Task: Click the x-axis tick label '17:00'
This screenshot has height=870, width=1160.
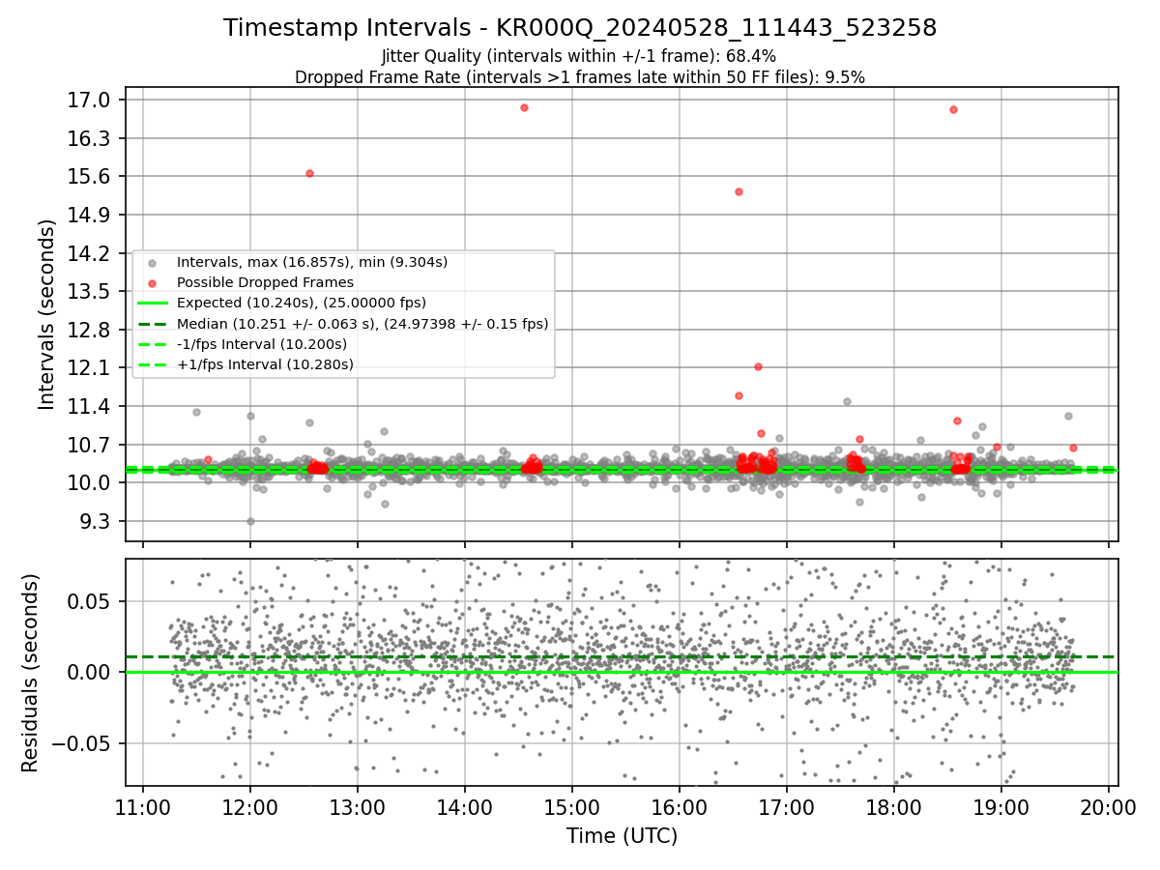Action: pos(786,806)
